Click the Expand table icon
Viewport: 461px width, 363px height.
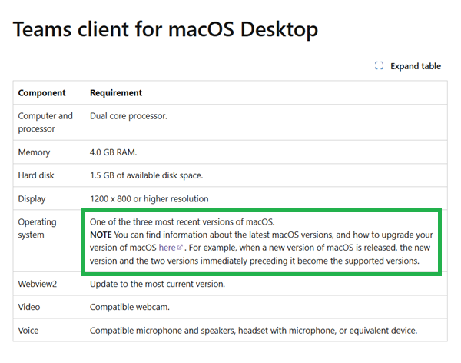click(x=379, y=65)
